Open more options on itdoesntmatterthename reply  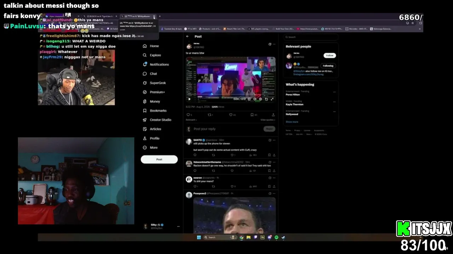[274, 162]
